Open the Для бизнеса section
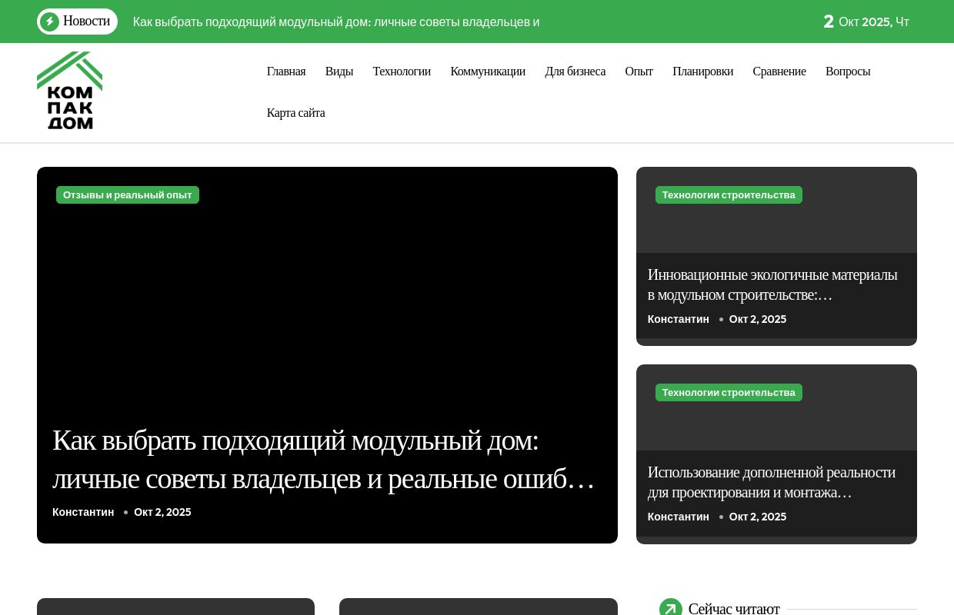 point(575,71)
